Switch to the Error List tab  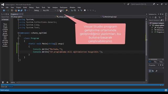(4, 87)
